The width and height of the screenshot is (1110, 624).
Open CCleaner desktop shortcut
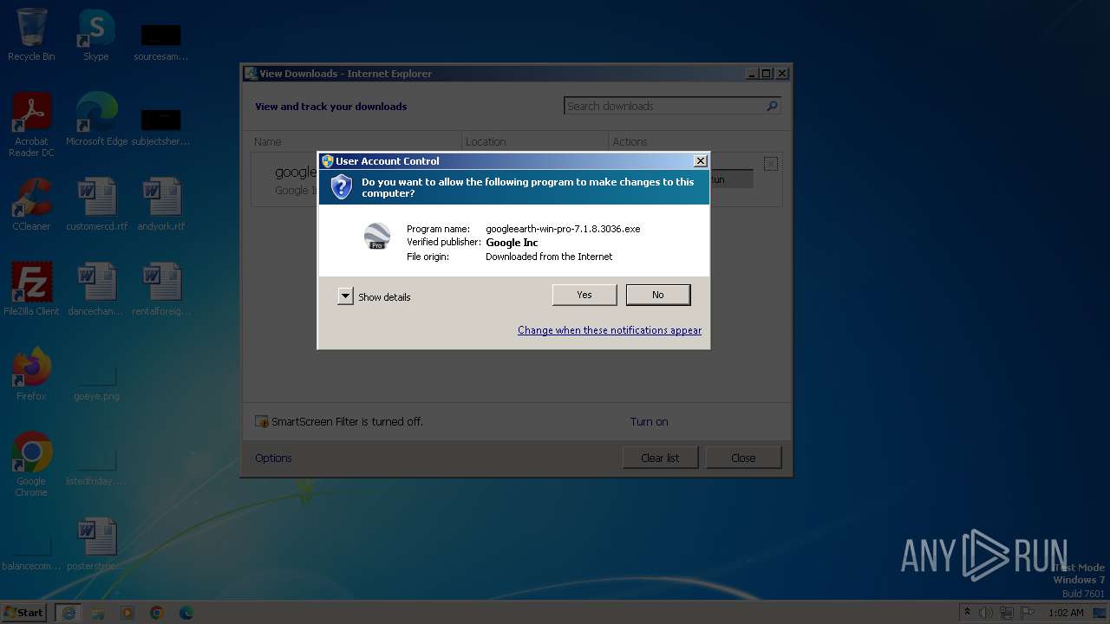pyautogui.click(x=31, y=205)
